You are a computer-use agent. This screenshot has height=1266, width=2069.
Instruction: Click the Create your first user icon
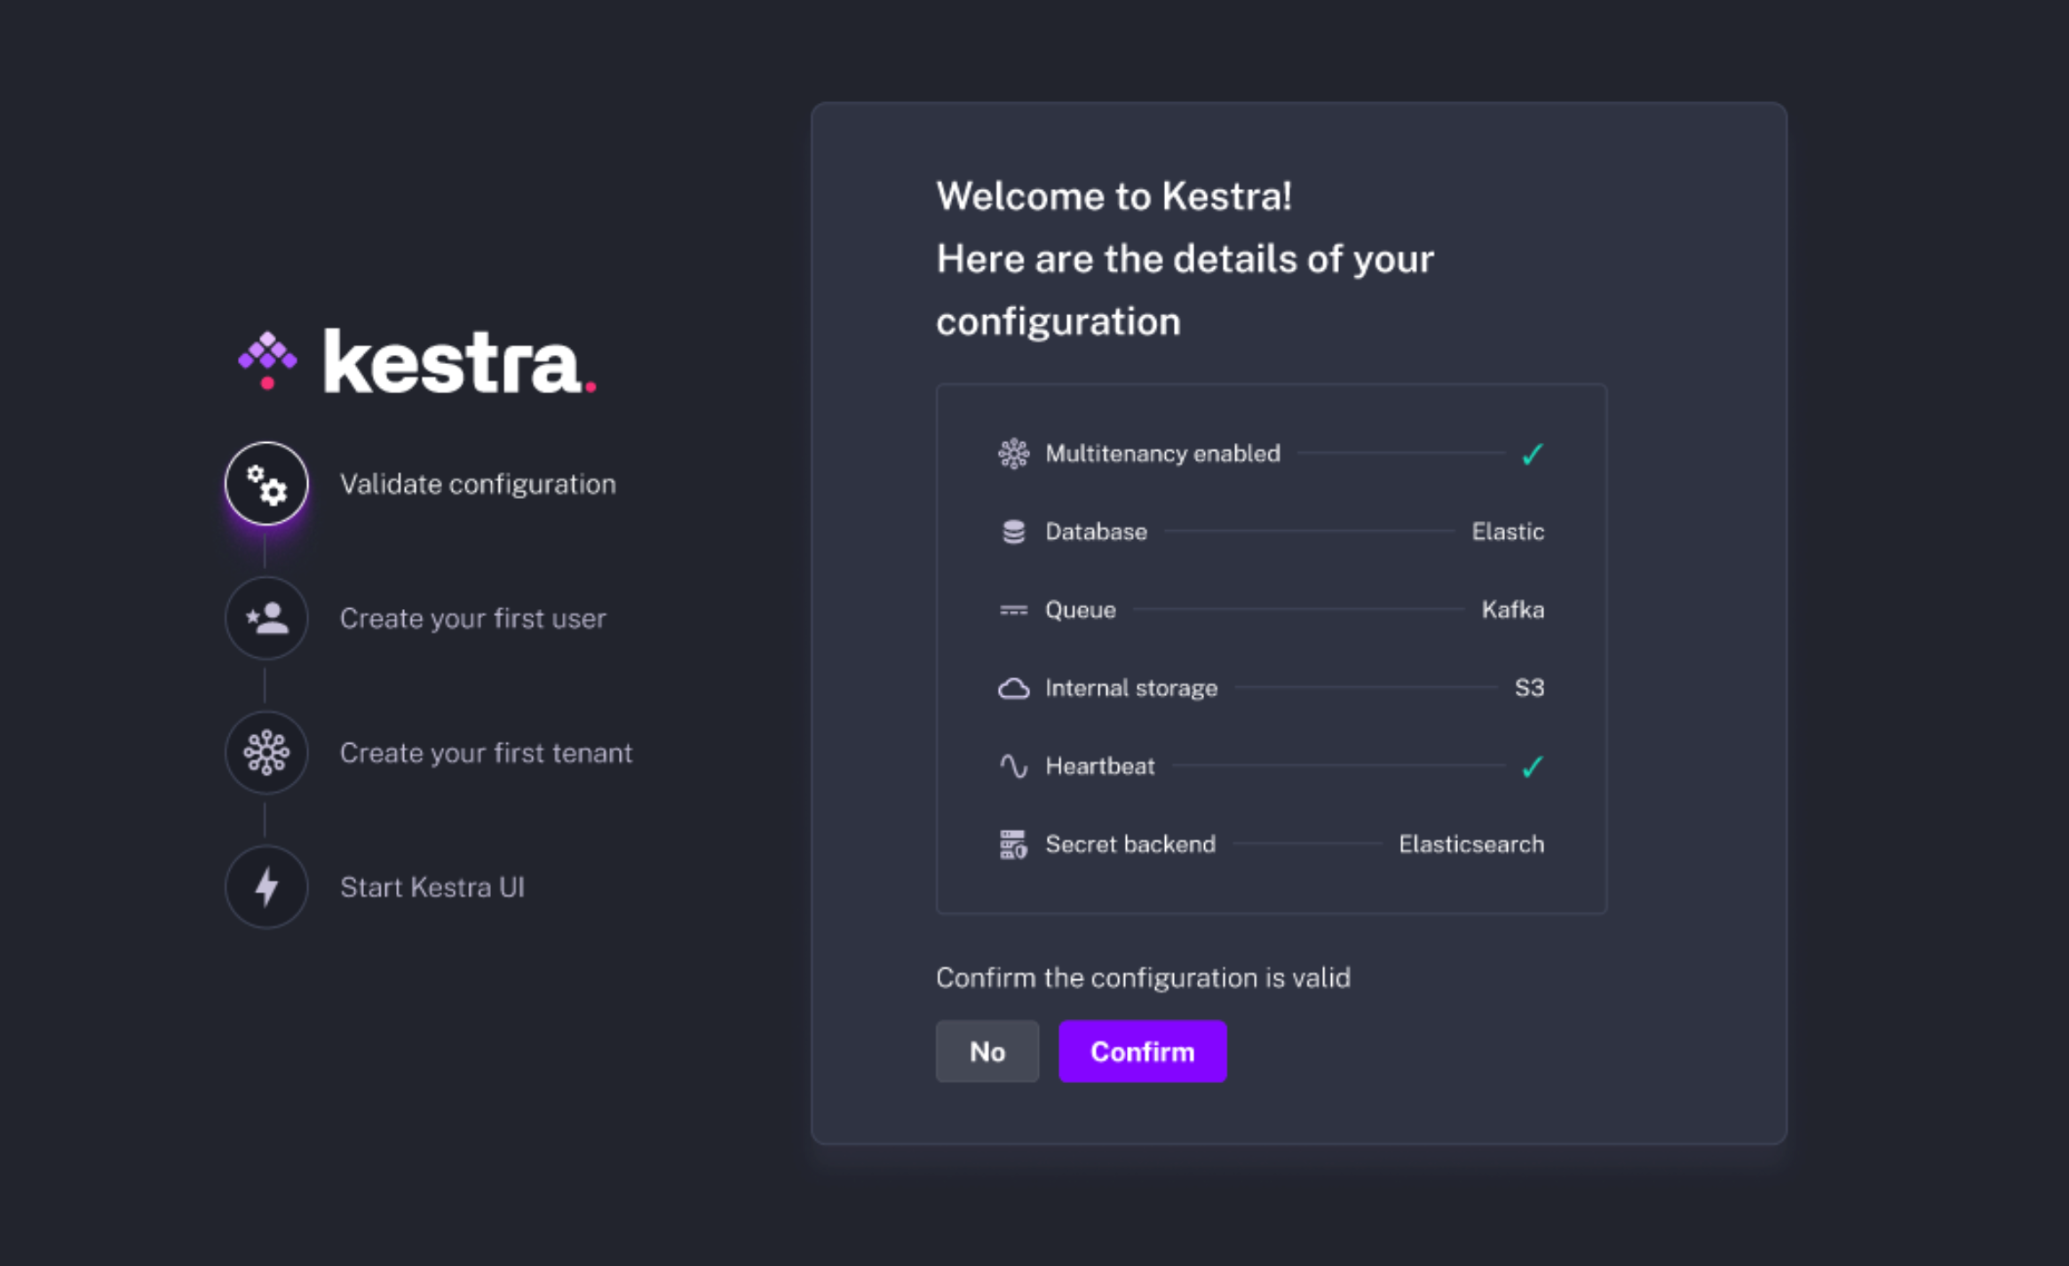click(266, 618)
